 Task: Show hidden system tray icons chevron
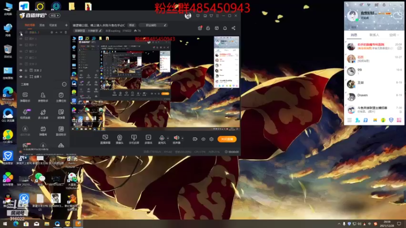pyautogui.click(x=339, y=224)
